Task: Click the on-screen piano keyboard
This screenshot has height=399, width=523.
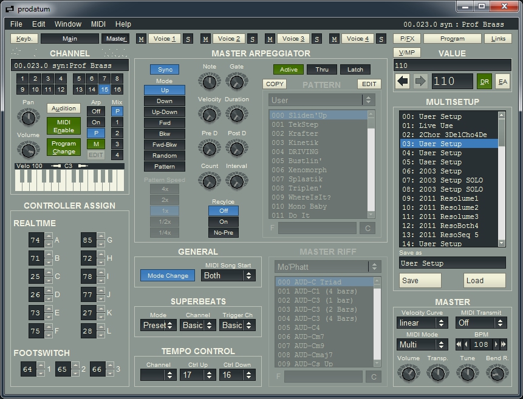Action: [x=69, y=180]
